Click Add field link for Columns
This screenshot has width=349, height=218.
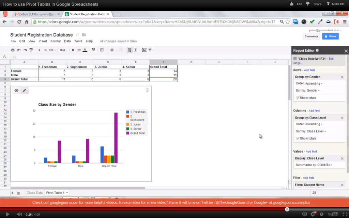[x=314, y=111]
